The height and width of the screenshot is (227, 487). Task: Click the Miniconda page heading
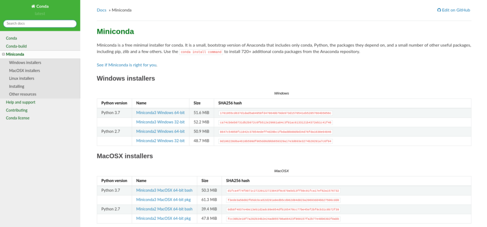click(115, 31)
